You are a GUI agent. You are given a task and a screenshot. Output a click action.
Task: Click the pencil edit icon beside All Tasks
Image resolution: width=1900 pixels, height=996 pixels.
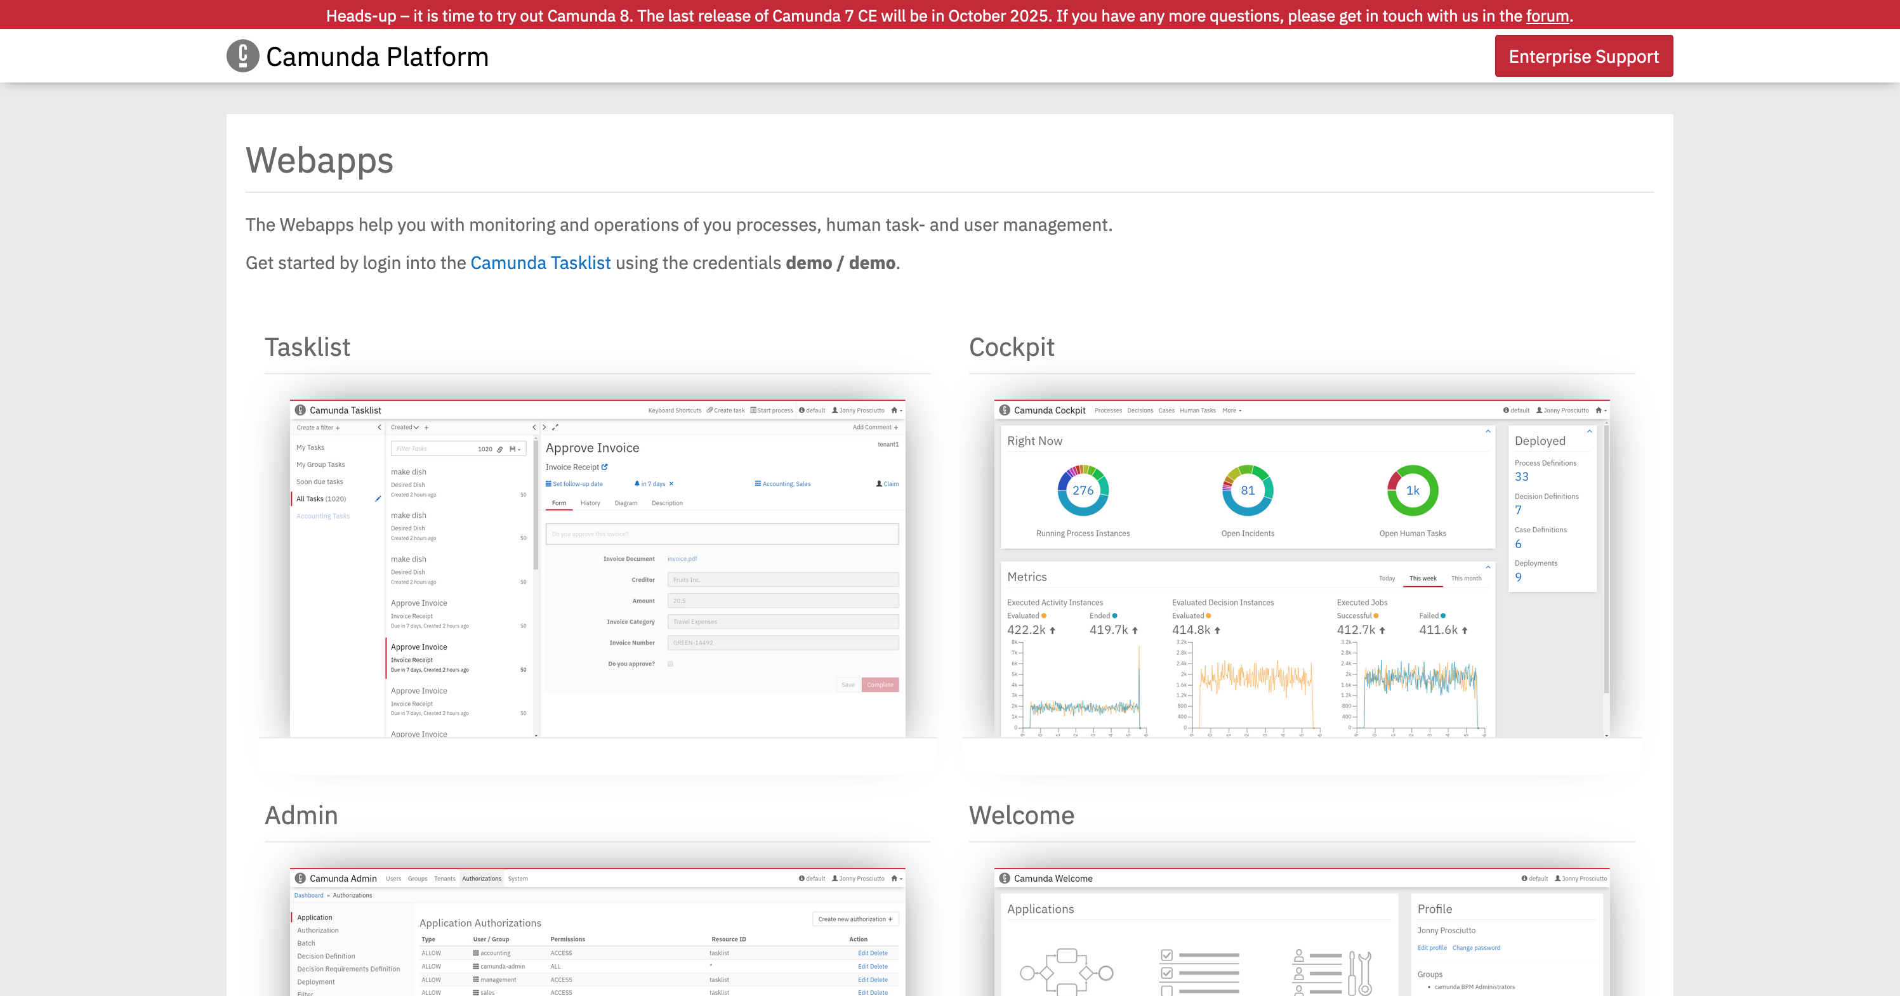click(x=378, y=499)
